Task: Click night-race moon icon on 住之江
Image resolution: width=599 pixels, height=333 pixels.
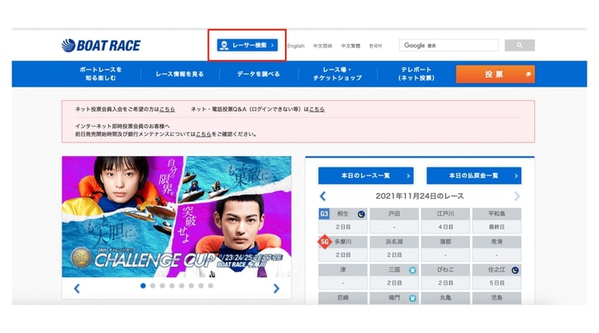Action: [x=515, y=270]
